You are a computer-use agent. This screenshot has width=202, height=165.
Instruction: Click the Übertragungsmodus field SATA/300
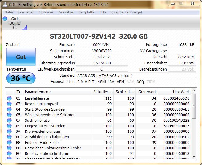[x=102, y=63]
